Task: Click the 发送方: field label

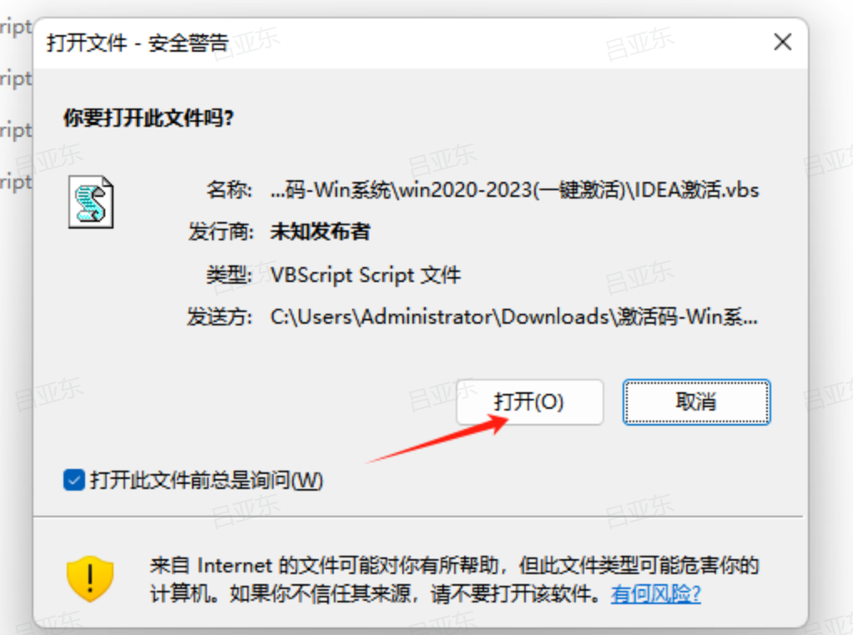Action: point(220,316)
